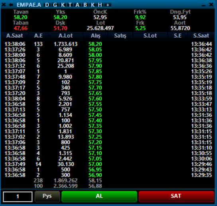Click the A.E column header

(38, 36)
